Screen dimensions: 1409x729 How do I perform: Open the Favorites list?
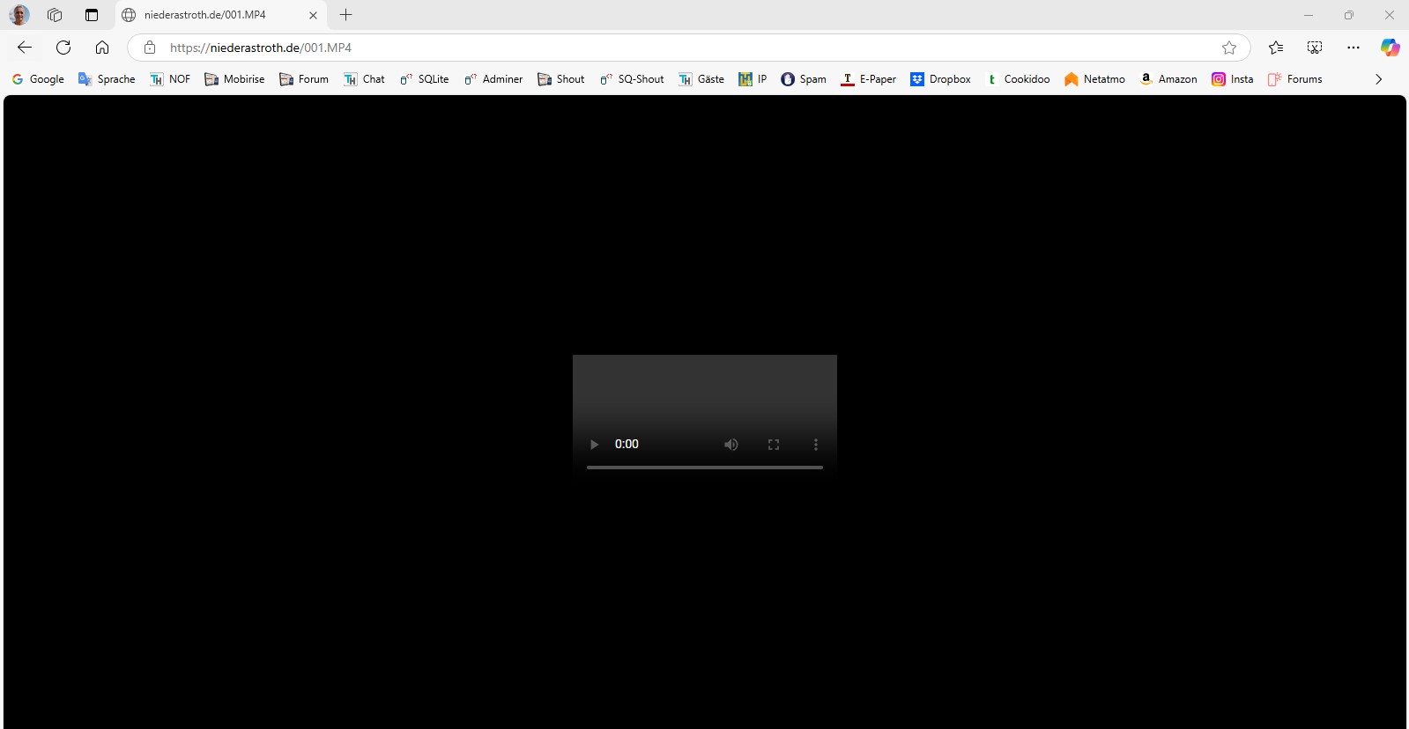pyautogui.click(x=1276, y=48)
